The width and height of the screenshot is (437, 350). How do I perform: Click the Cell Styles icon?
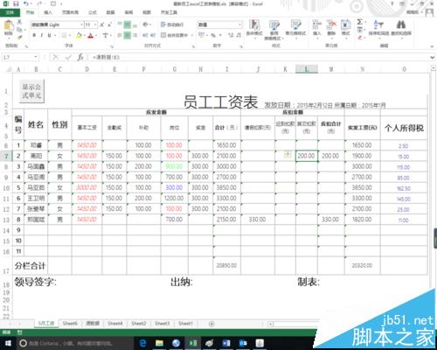[x=295, y=25]
